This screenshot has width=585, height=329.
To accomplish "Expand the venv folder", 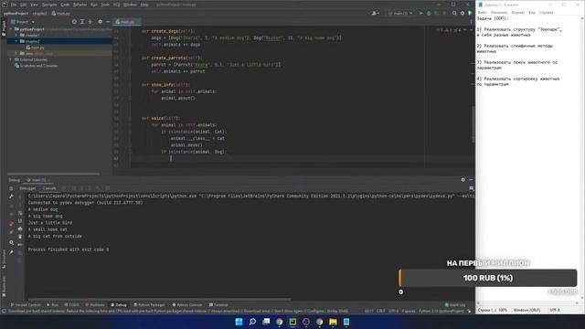I will (16, 53).
